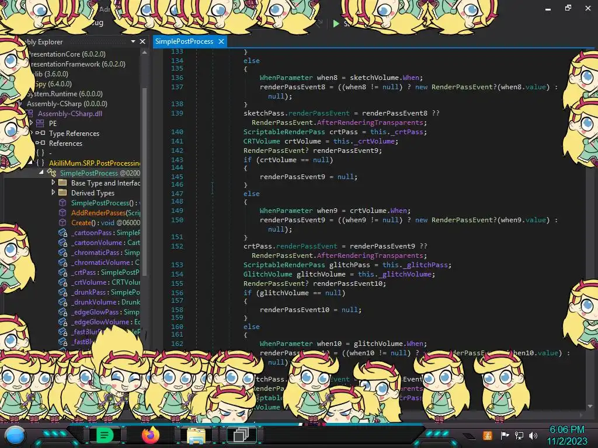The height and width of the screenshot is (448, 598).
Task: Click the SimplePostProcess class icon
Action: click(x=51, y=173)
